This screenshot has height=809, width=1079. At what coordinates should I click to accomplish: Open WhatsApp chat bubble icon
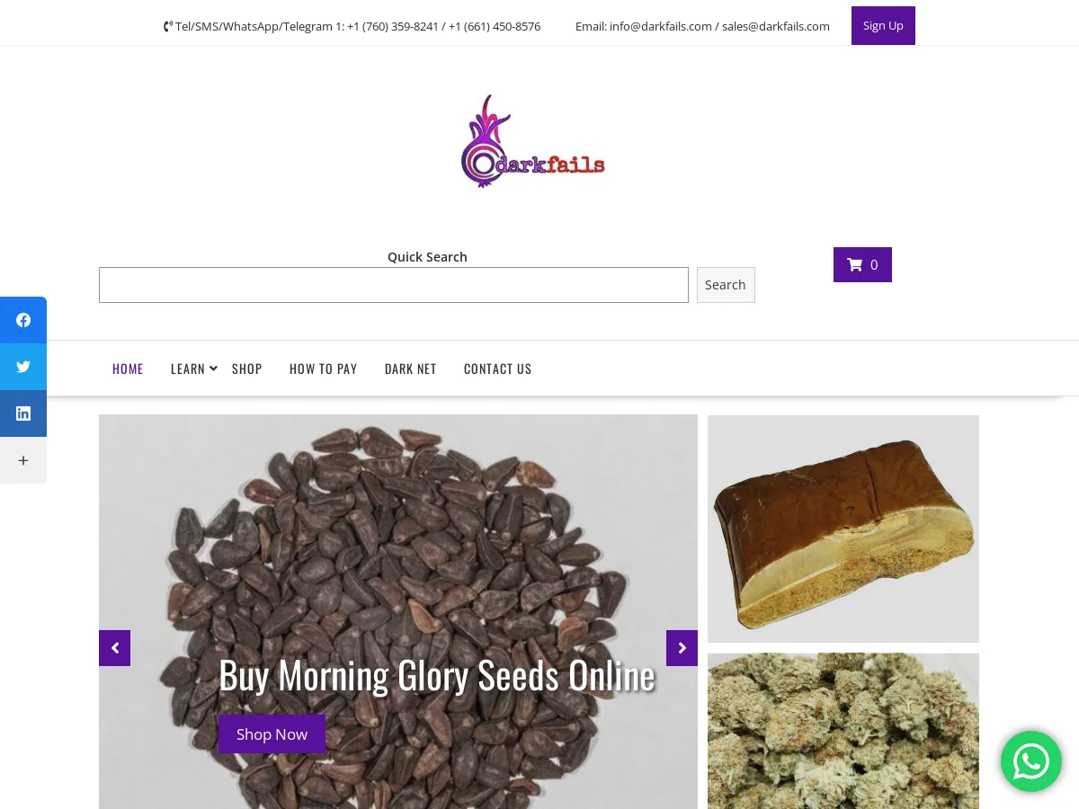1031,761
